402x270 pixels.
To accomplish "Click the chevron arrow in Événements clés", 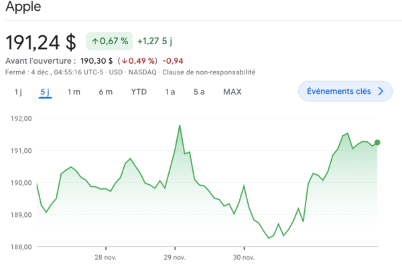I will point(381,91).
